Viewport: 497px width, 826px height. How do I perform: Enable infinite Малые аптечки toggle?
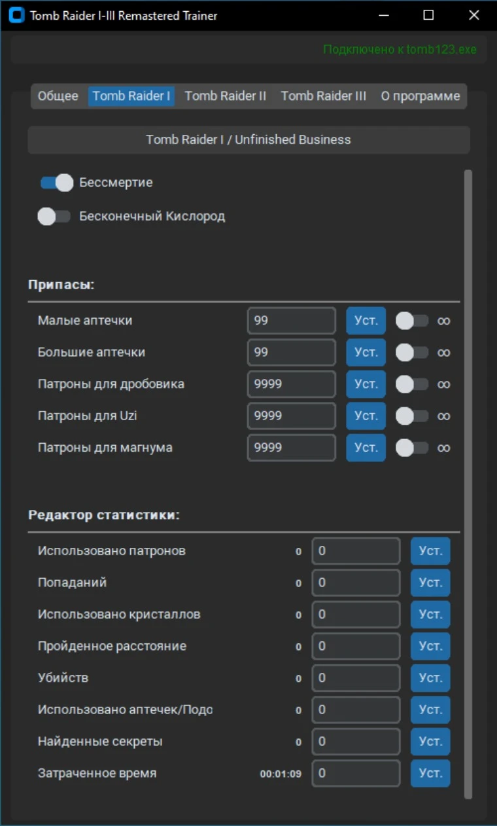click(413, 321)
